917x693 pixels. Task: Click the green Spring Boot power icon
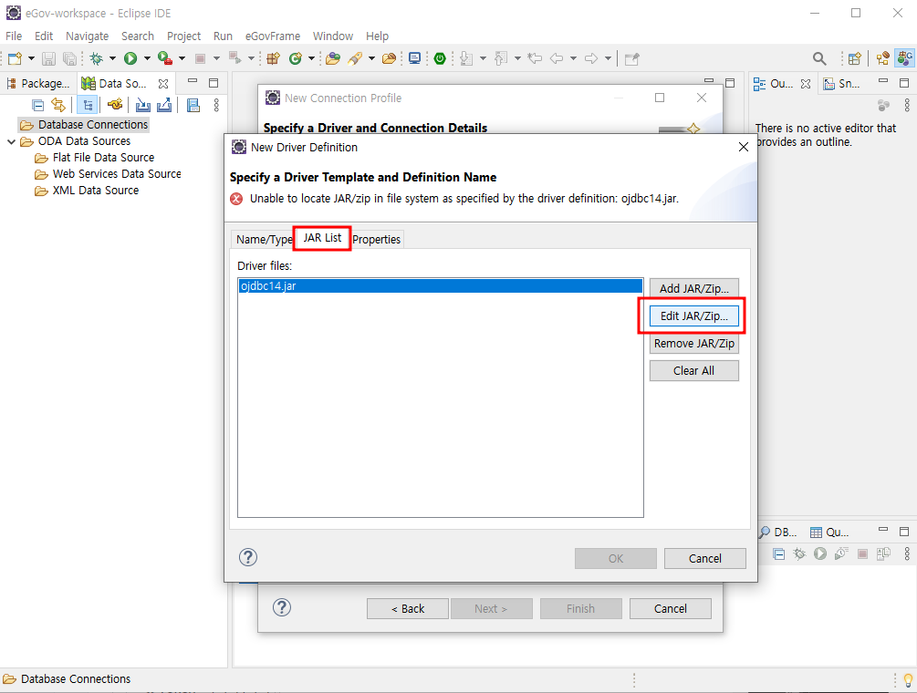440,58
